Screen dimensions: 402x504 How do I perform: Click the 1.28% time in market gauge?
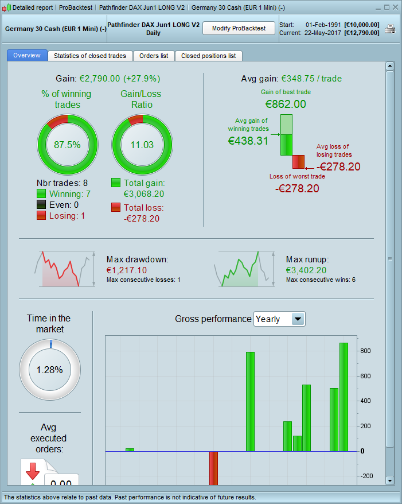click(50, 370)
